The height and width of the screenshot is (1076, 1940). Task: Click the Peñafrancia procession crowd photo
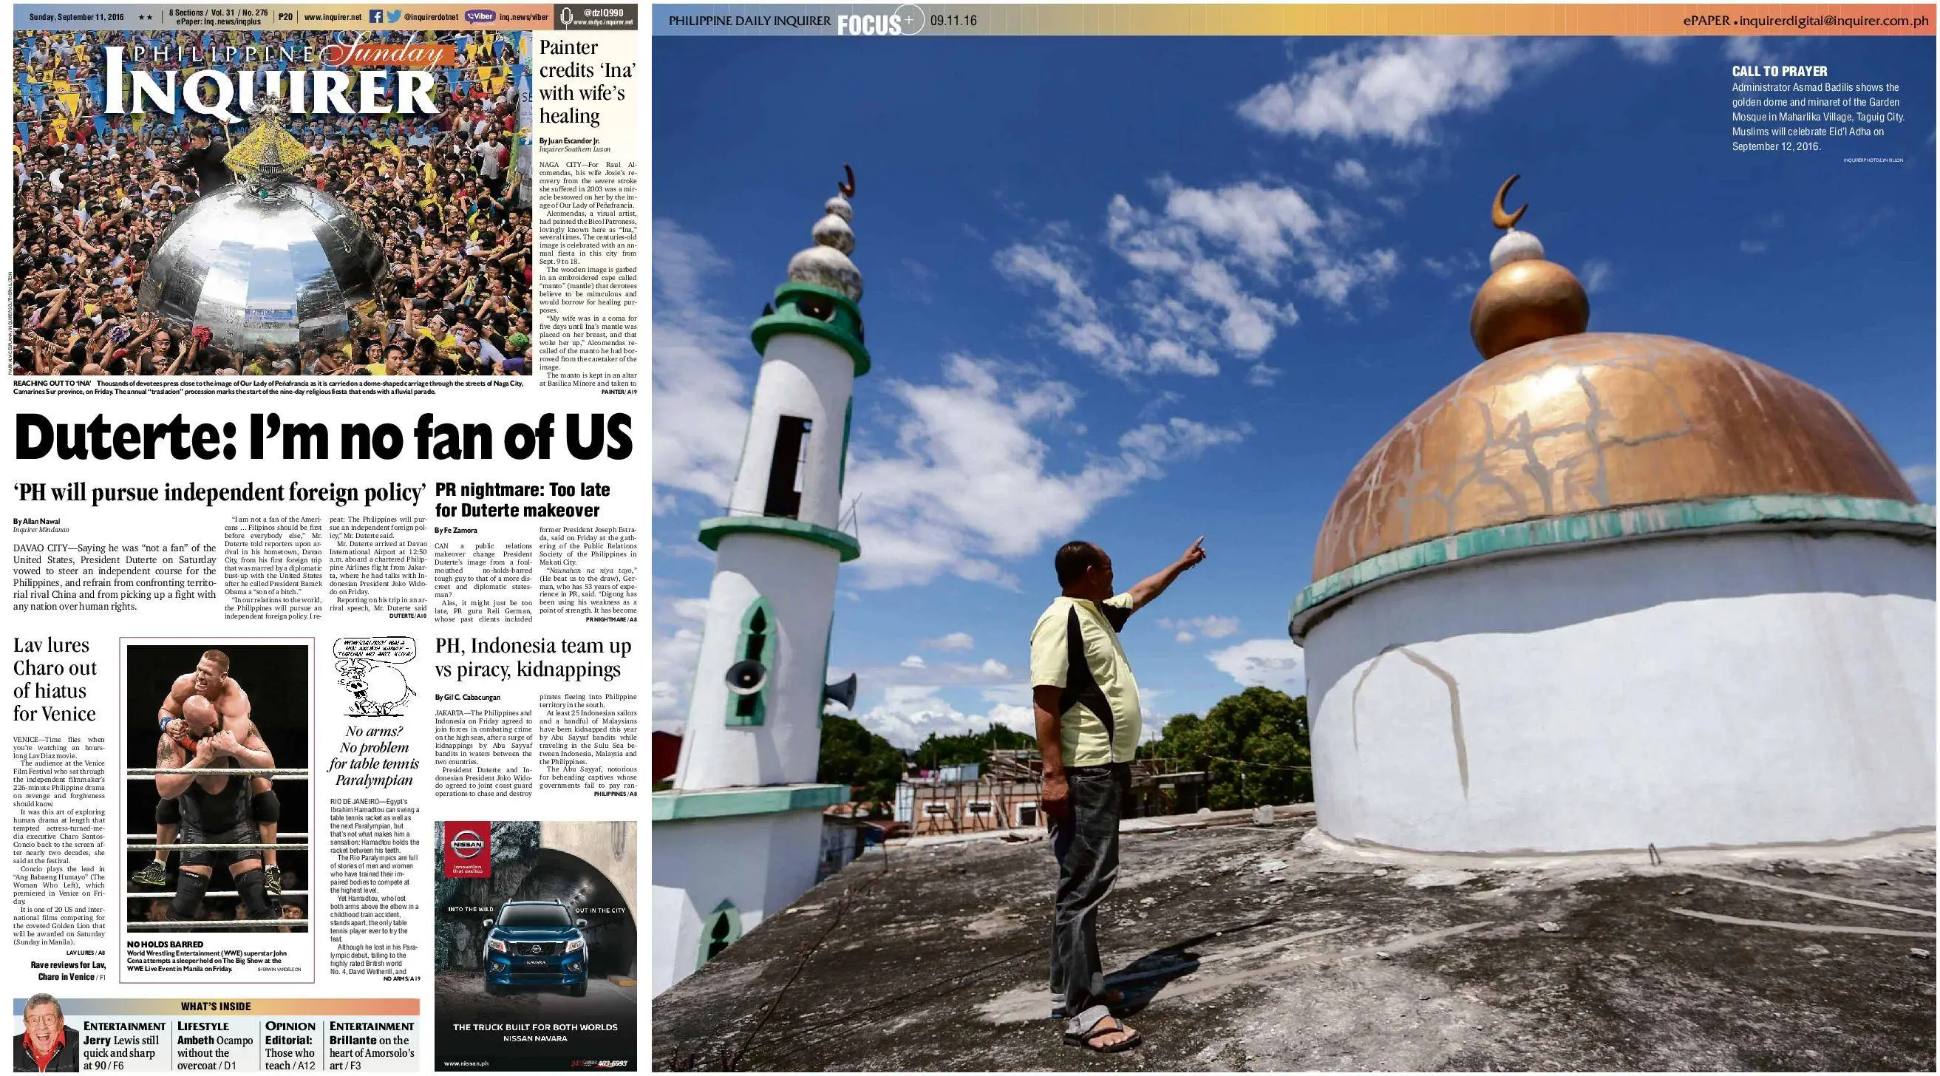(273, 202)
